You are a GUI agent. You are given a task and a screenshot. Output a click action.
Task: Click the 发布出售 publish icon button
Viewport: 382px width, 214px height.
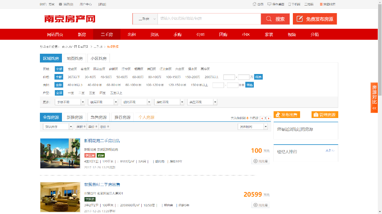tap(277, 115)
